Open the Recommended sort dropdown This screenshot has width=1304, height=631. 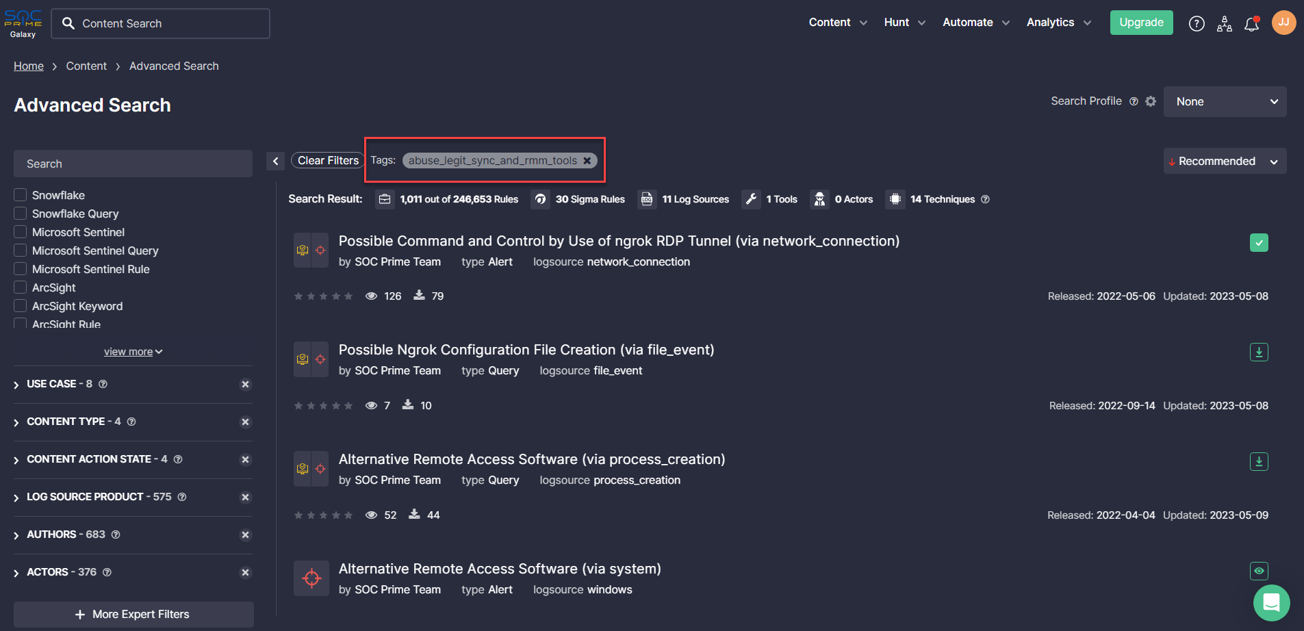point(1225,162)
